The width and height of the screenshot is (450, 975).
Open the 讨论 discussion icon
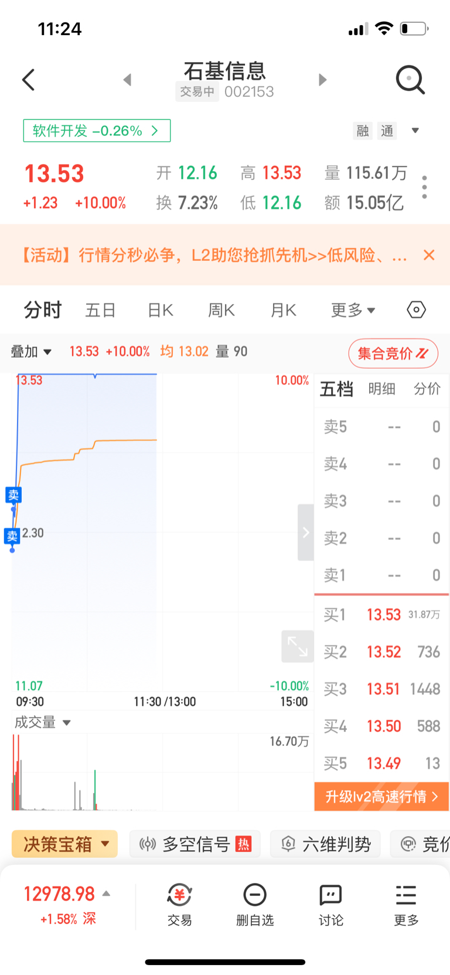pyautogui.click(x=330, y=905)
